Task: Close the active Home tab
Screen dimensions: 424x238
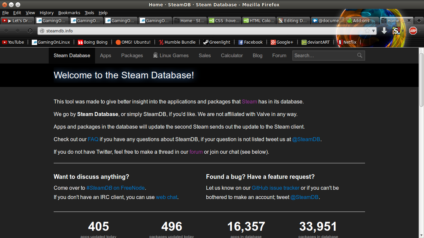Action: click(409, 20)
